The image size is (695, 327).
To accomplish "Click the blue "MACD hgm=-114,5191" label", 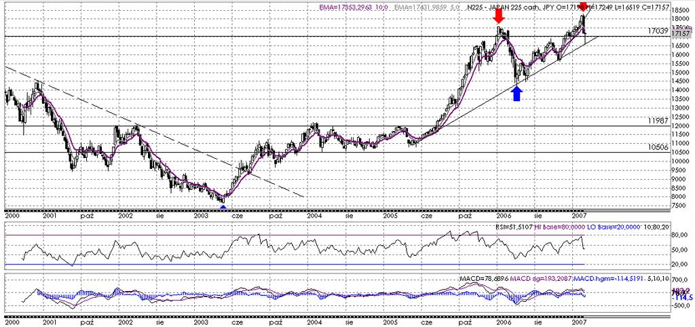I will (x=610, y=278).
